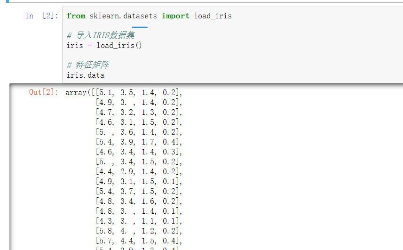
Task: Click output row [4.6, 3.4, 1.4, 0.3]
Action: pos(139,152)
